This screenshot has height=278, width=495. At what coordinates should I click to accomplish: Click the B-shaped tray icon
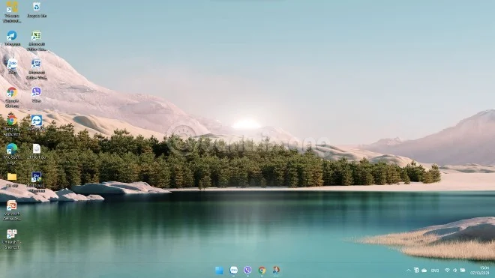(416, 270)
